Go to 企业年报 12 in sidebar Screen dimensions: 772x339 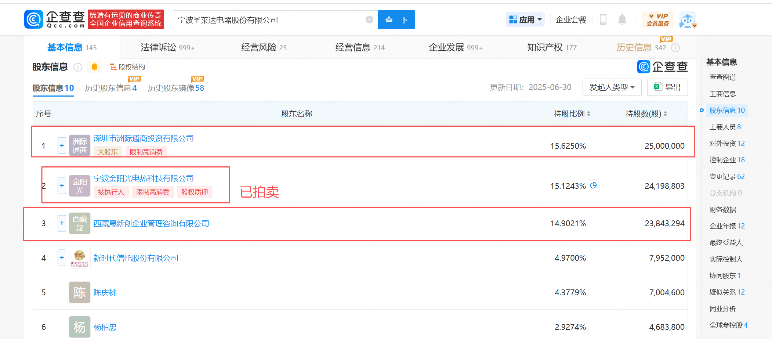pyautogui.click(x=727, y=226)
